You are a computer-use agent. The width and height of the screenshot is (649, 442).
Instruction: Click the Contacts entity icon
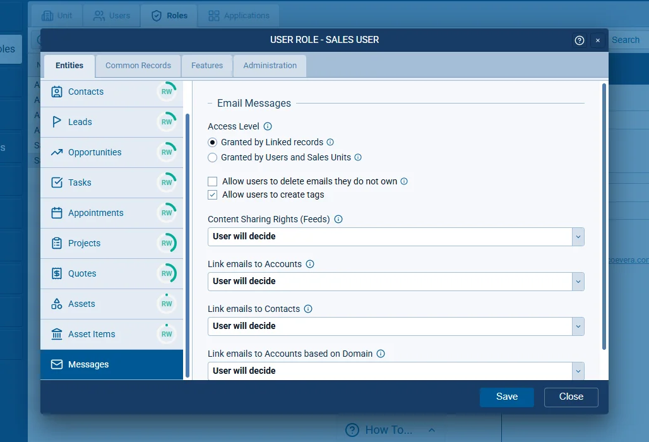tap(57, 92)
